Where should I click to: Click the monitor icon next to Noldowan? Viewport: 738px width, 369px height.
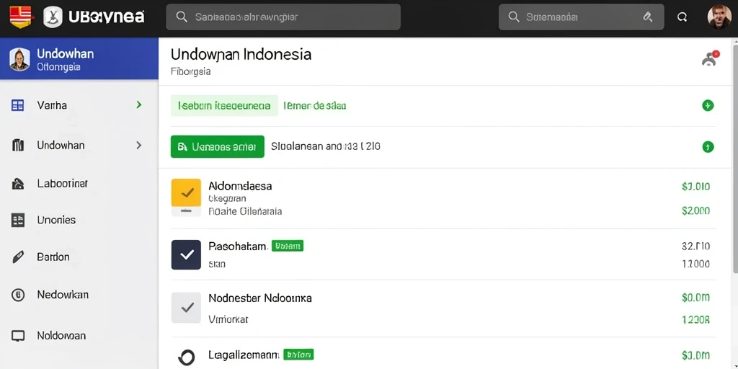point(17,336)
